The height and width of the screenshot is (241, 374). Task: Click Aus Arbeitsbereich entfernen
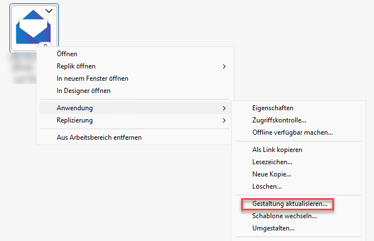pos(99,137)
